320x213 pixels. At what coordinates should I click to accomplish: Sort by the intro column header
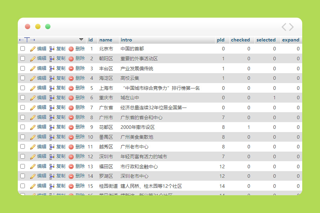point(126,40)
